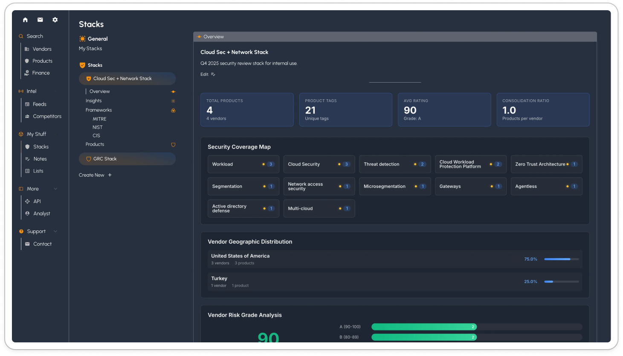Open the mail envelope icon
Image resolution: width=623 pixels, height=356 pixels.
[40, 20]
